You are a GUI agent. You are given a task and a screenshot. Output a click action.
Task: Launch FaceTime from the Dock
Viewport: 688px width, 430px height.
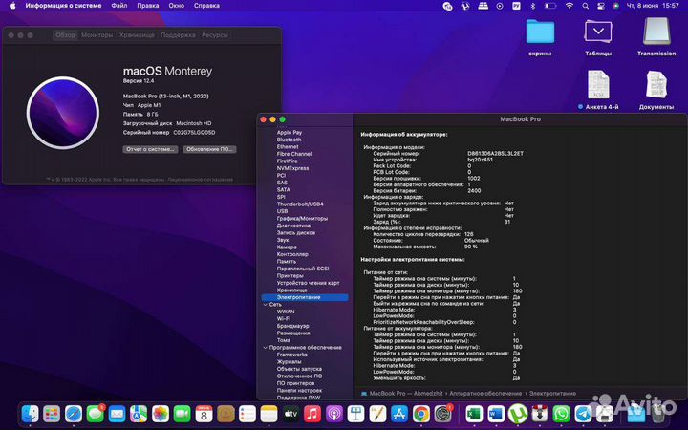point(183,414)
